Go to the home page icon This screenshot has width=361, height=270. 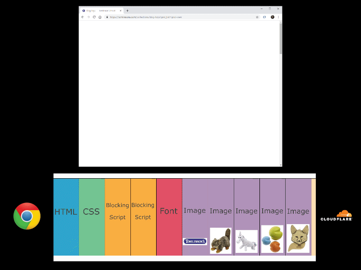[100, 17]
